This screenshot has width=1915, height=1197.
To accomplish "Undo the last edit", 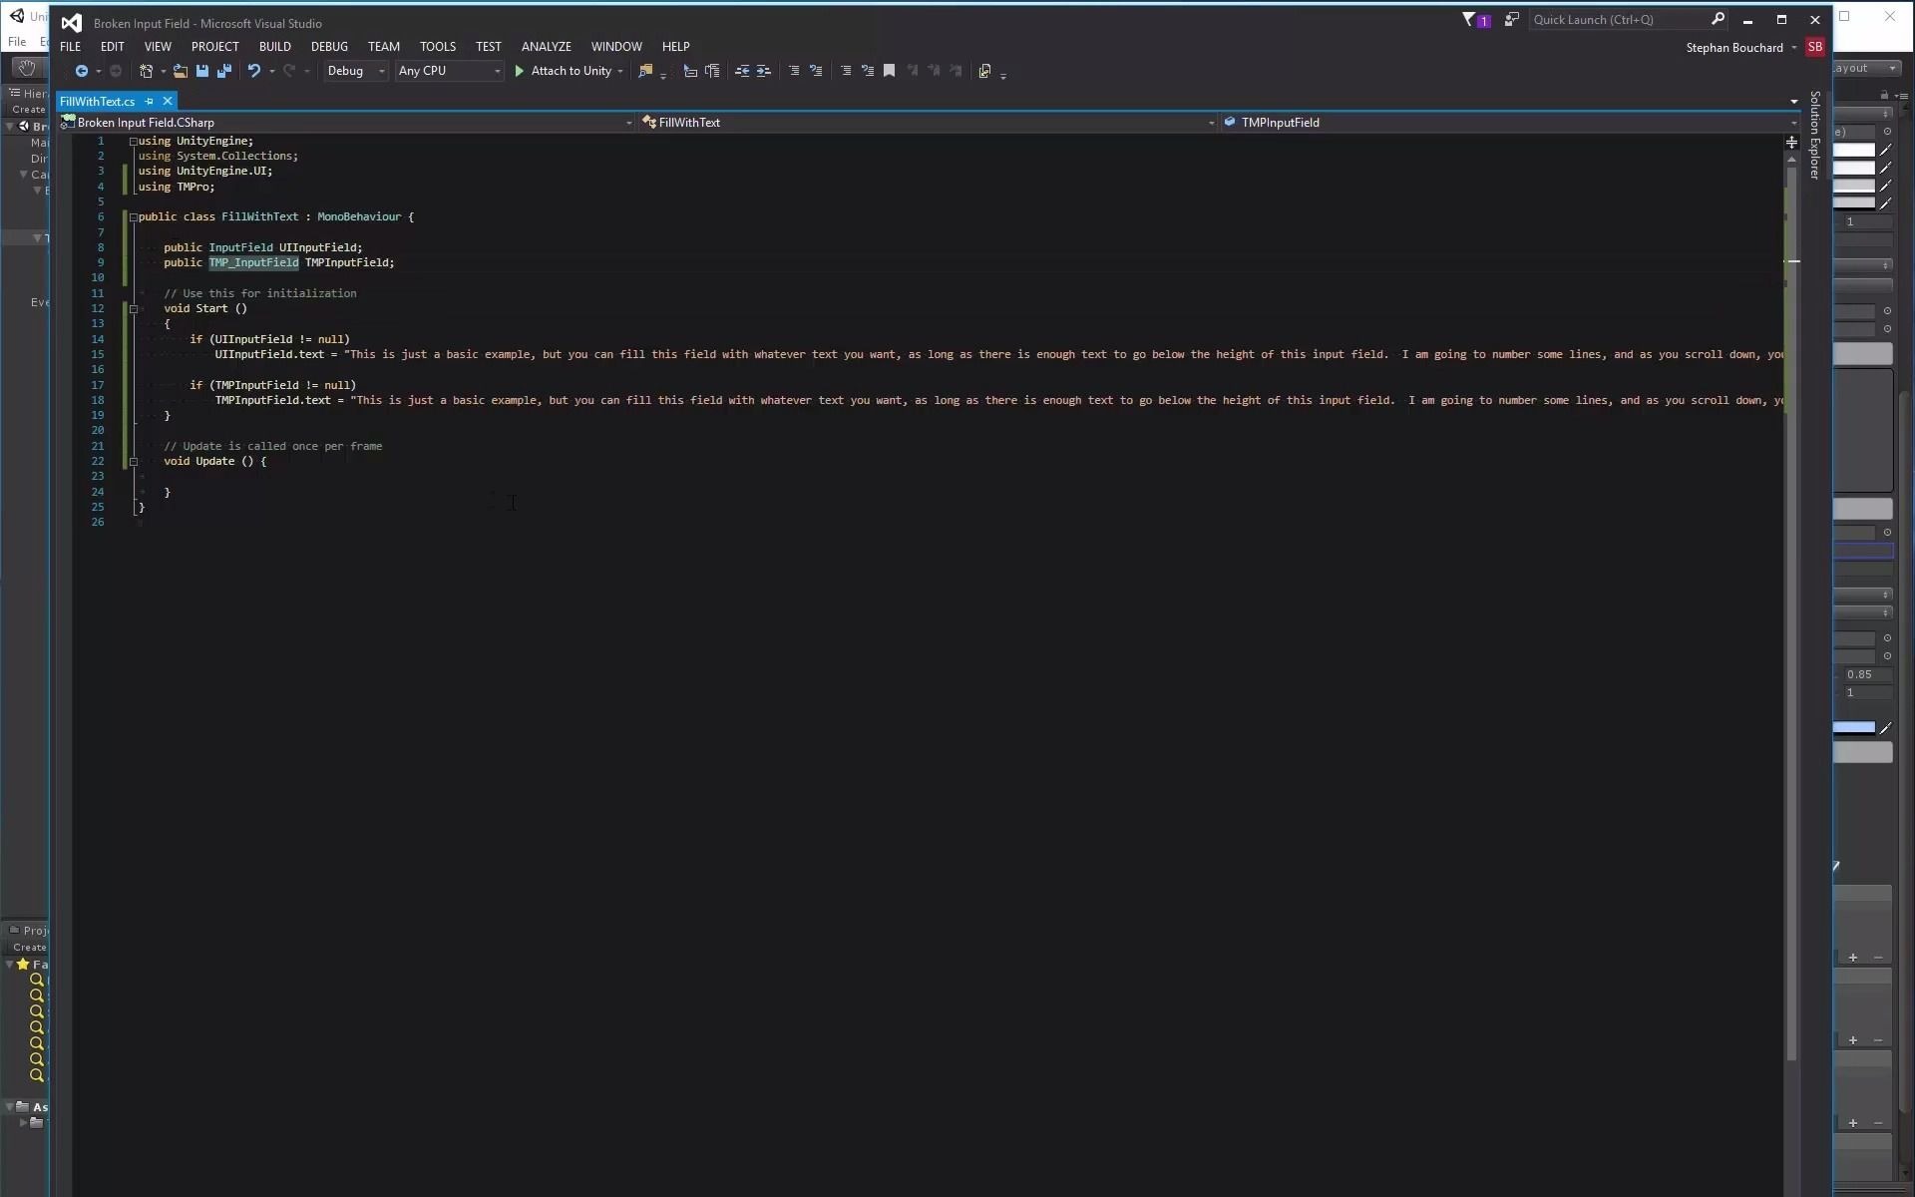I will click(x=254, y=70).
